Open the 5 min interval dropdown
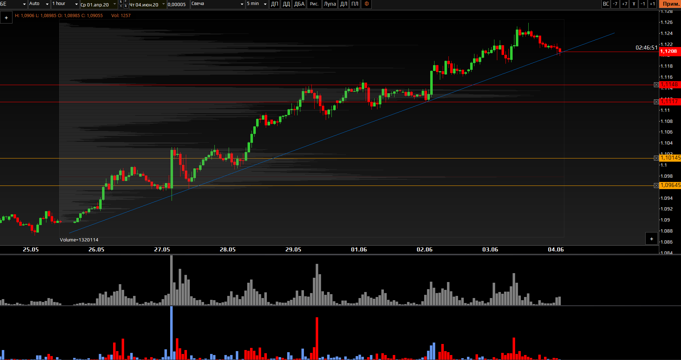The height and width of the screenshot is (360, 681). click(x=256, y=4)
